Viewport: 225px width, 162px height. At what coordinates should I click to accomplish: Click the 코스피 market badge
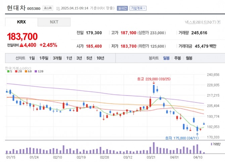(x=48, y=8)
